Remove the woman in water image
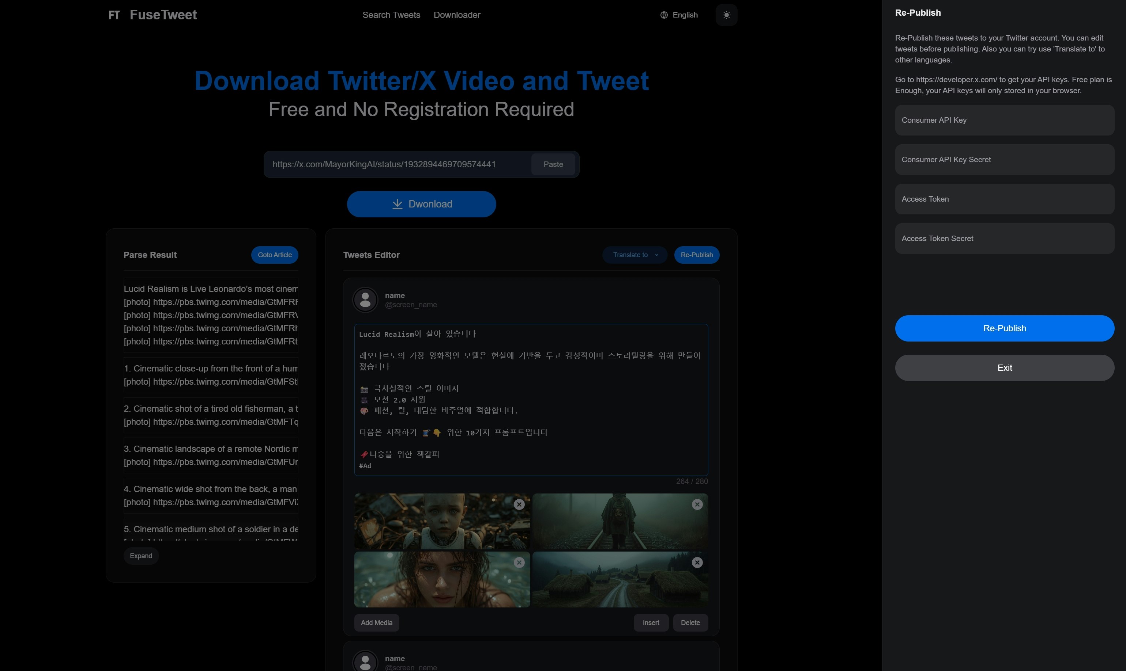The height and width of the screenshot is (671, 1126). tap(519, 563)
